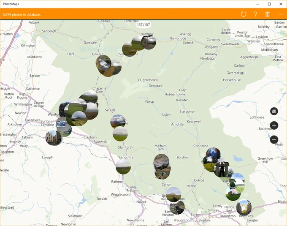Viewport: 287px width, 226px height.
Task: Click the Skipton map label
Action: (x=204, y=220)
